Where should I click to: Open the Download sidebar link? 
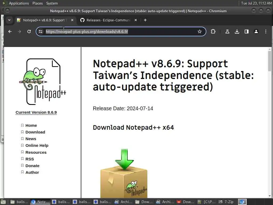[x=35, y=132]
